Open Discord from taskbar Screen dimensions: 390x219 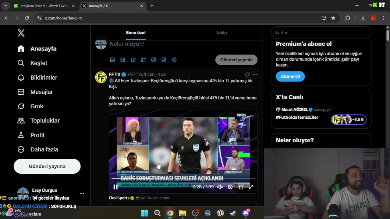(x=246, y=213)
